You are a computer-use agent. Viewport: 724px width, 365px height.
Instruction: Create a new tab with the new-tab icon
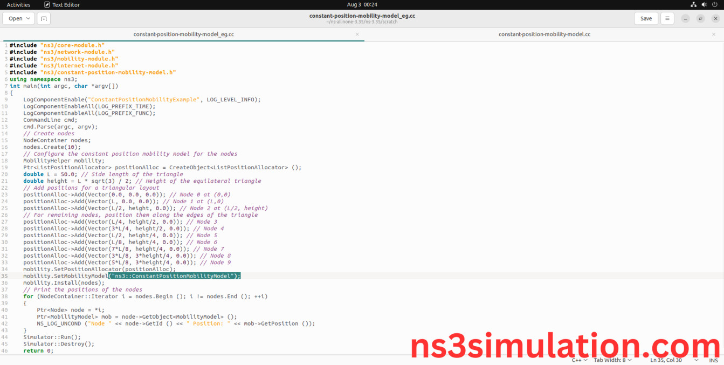point(44,18)
